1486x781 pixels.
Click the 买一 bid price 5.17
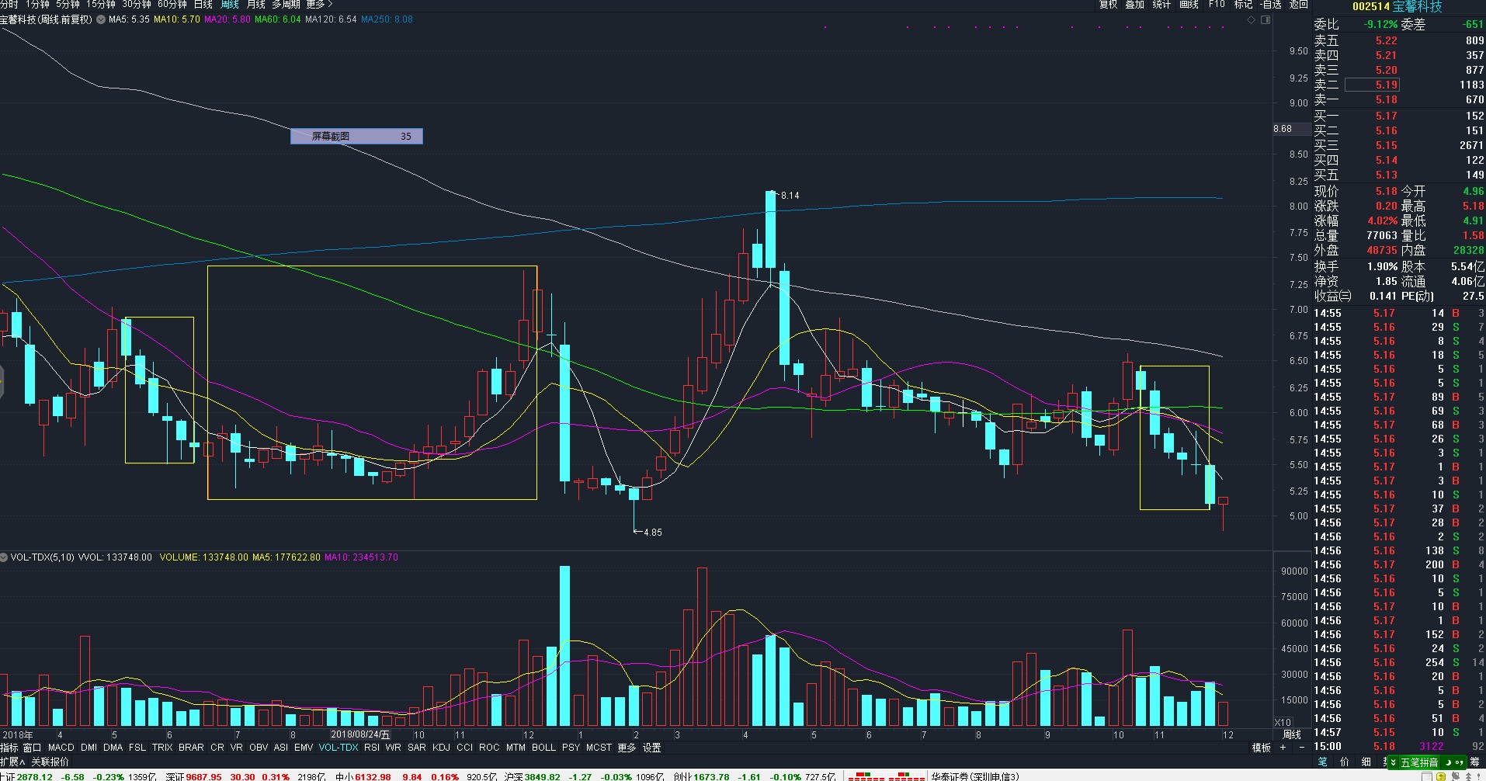tap(1387, 116)
